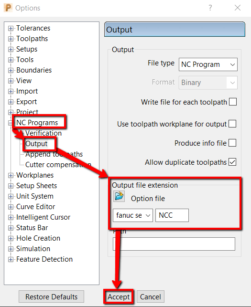Tick Use toolpath workplane for output

click(x=232, y=124)
